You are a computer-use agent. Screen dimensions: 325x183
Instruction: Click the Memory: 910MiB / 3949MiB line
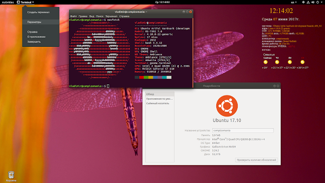click(153, 72)
